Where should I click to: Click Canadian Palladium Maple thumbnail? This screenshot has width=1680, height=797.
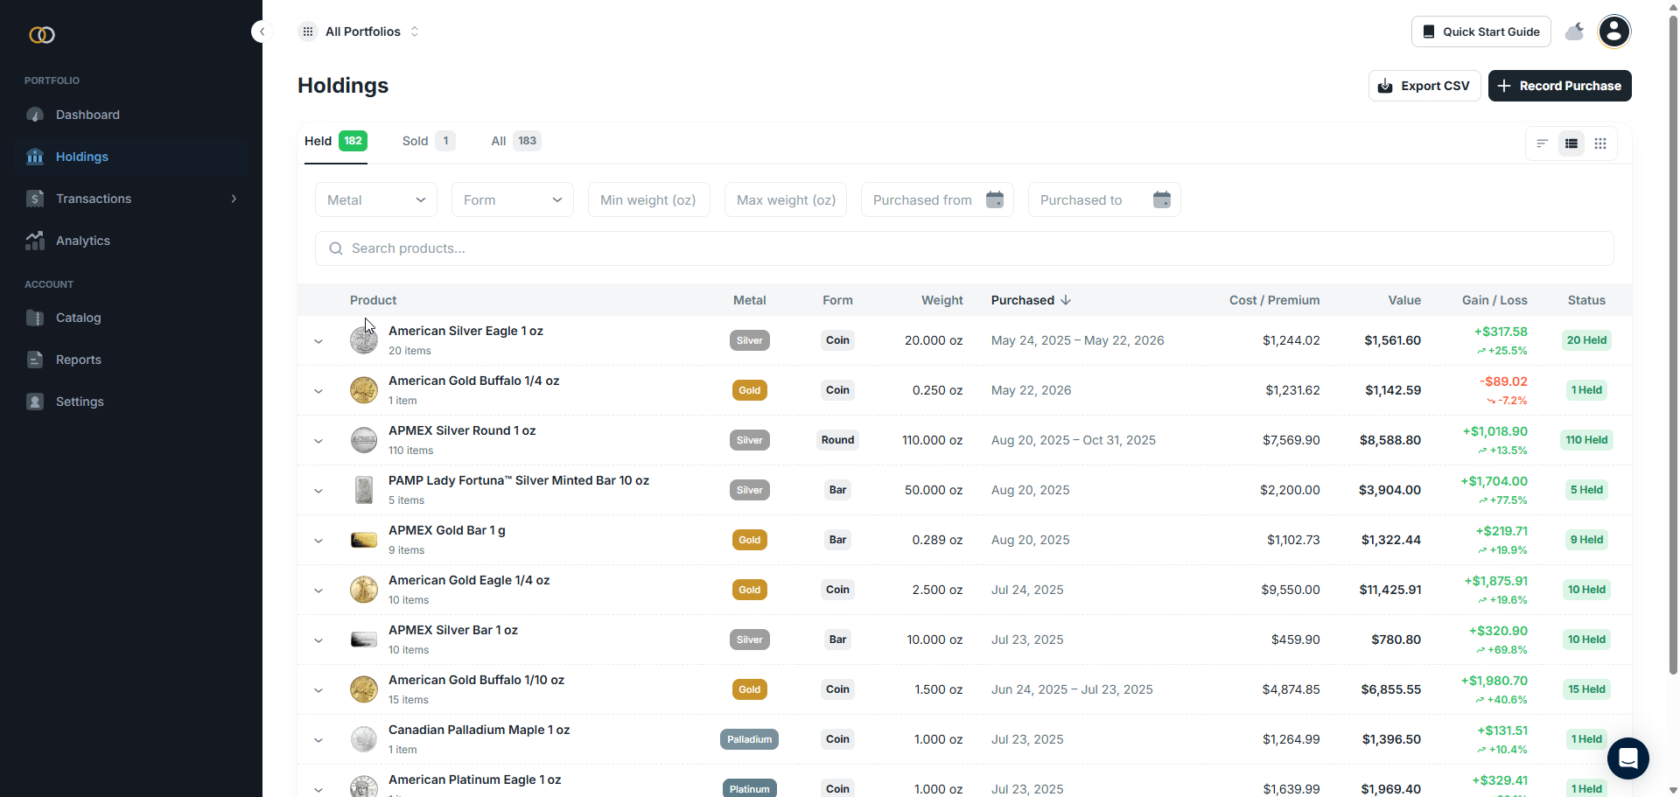point(364,739)
